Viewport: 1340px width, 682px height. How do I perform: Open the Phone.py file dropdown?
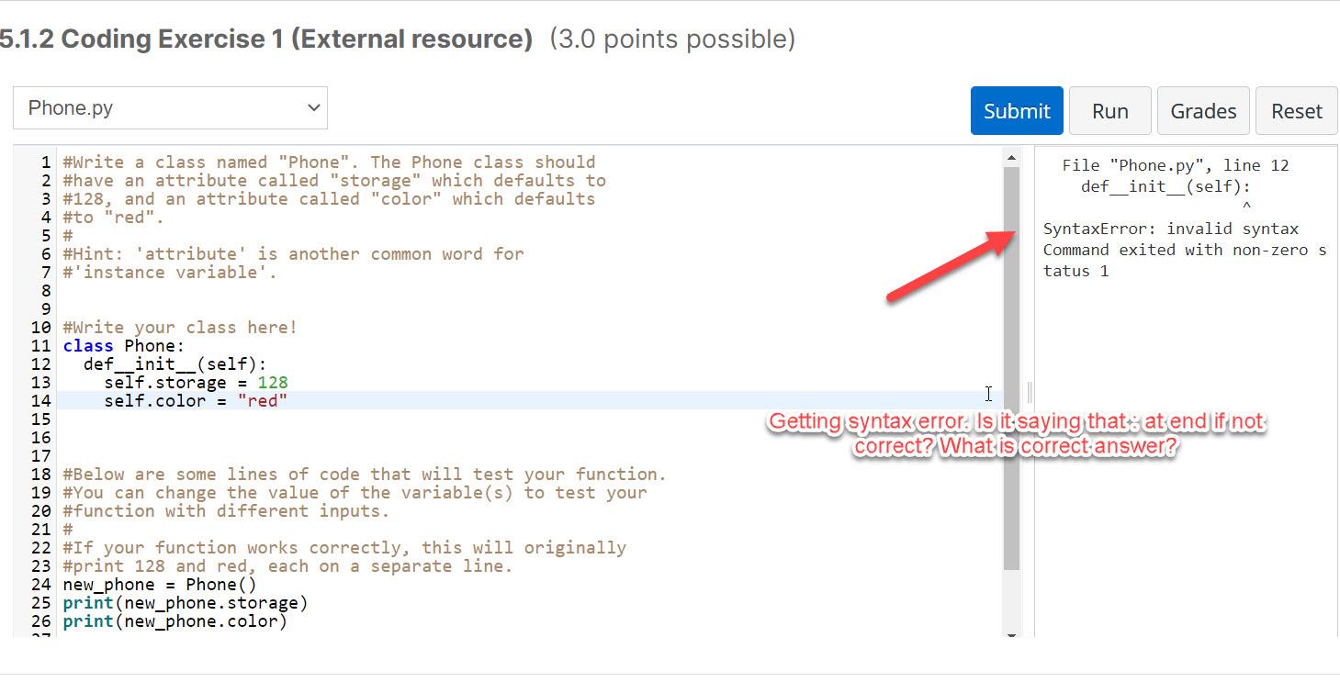pyautogui.click(x=170, y=107)
